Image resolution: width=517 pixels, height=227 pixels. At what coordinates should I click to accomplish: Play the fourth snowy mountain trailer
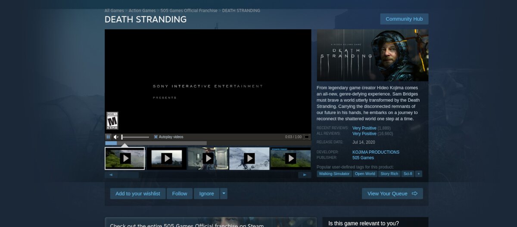[x=249, y=159]
